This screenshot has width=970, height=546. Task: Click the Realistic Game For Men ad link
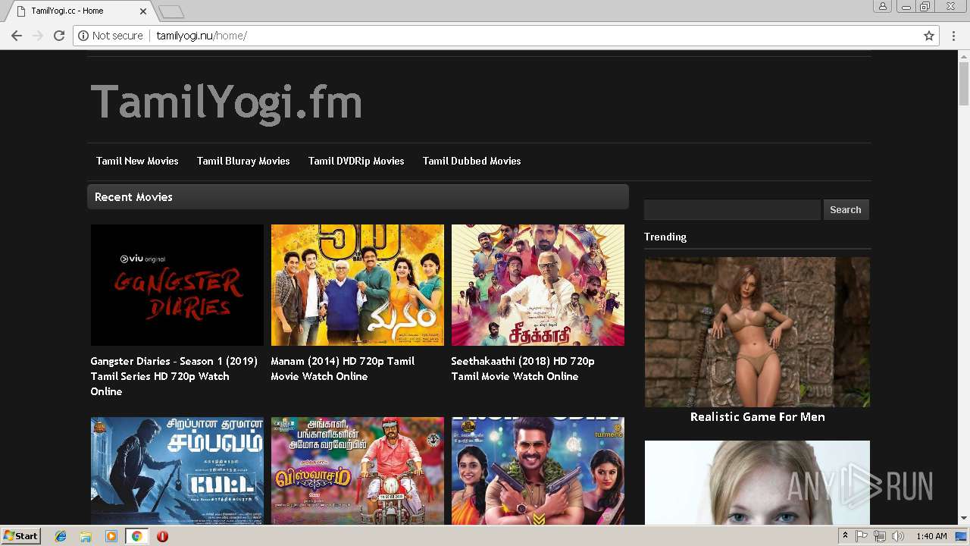(x=757, y=416)
